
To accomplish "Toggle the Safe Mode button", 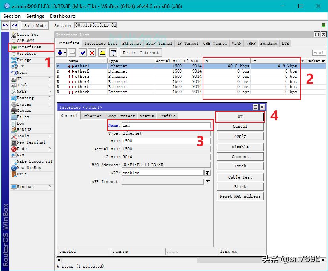I will pos(35,25).
